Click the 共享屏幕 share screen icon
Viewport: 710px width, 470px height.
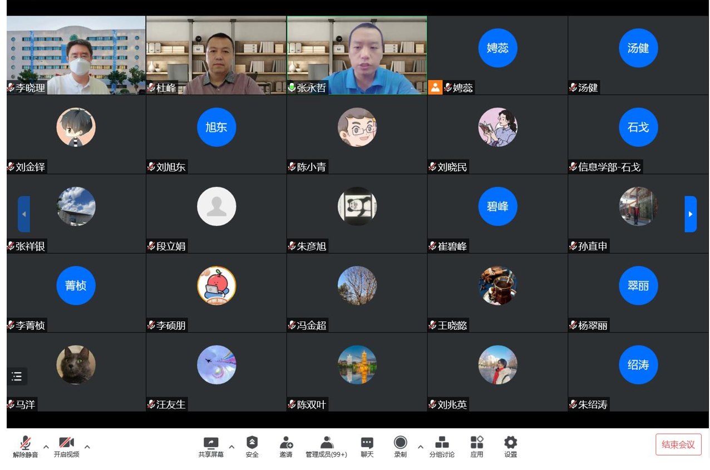(x=211, y=443)
